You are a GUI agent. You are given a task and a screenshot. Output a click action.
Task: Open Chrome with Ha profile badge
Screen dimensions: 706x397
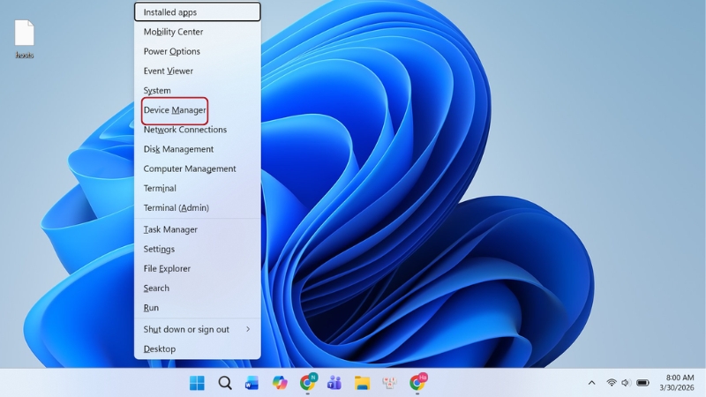click(x=417, y=382)
